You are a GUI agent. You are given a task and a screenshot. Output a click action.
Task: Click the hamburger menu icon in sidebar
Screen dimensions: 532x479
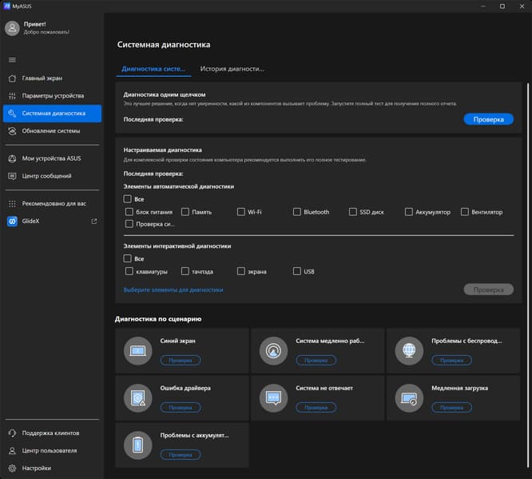coord(12,60)
